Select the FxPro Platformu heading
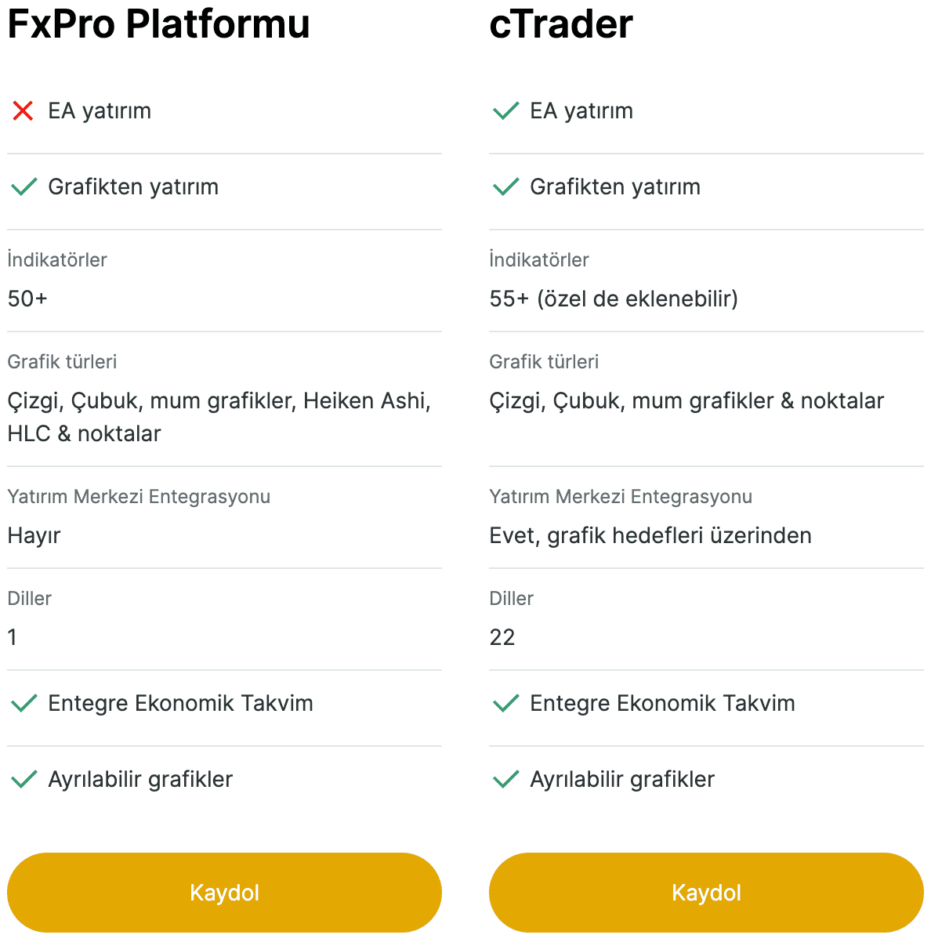 click(x=158, y=24)
